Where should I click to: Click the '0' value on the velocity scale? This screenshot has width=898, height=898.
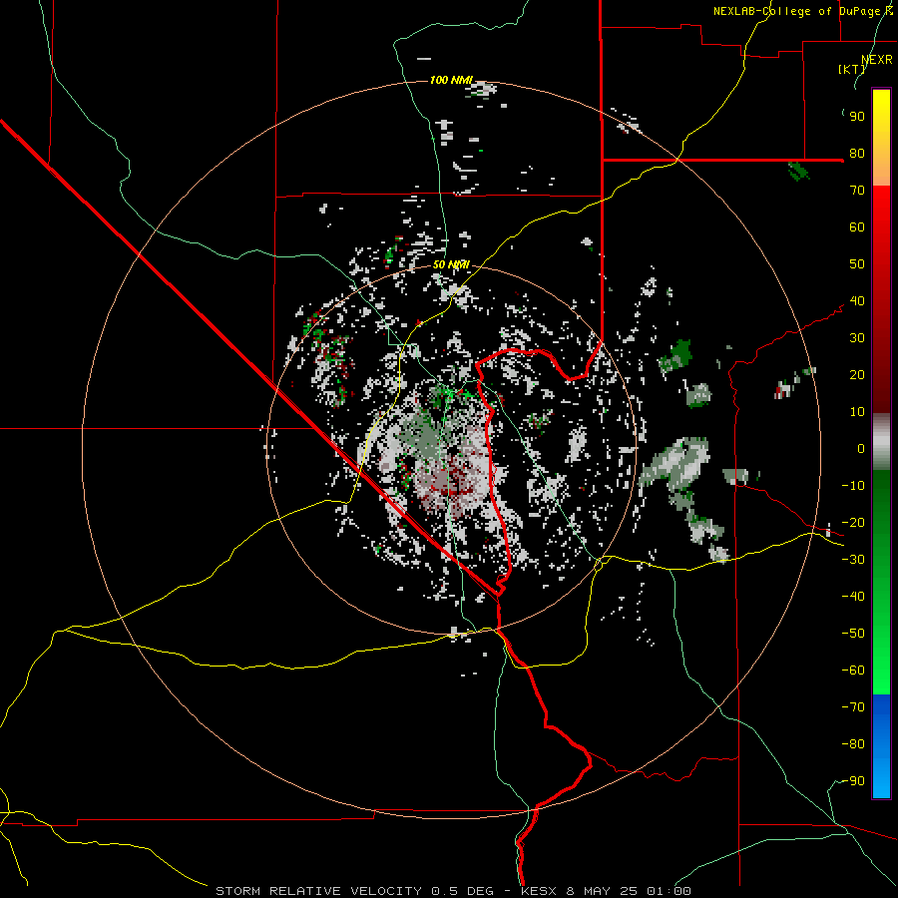(861, 449)
